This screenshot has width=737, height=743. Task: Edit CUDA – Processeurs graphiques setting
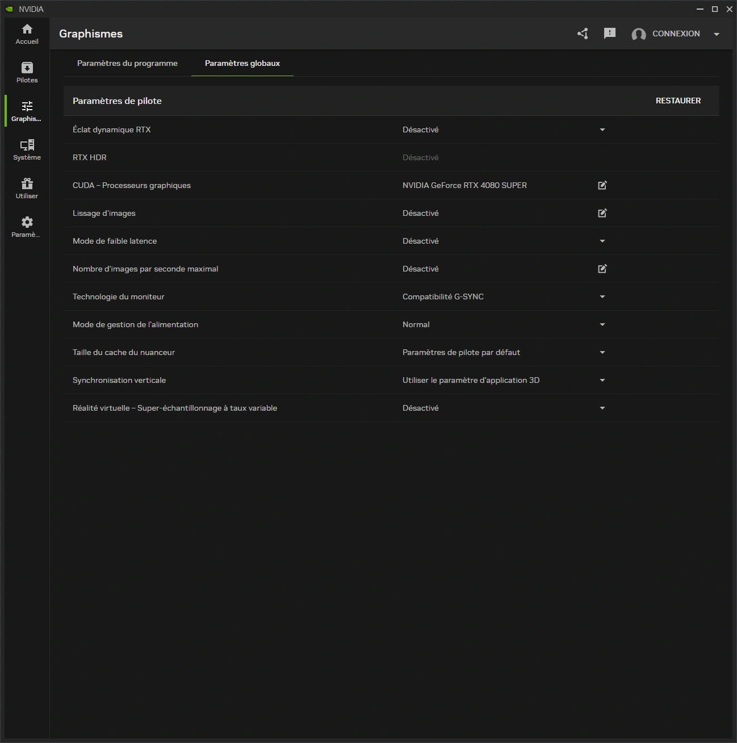pos(602,185)
